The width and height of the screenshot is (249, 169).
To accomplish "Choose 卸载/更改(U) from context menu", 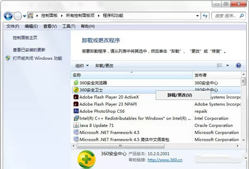I will pyautogui.click(x=183, y=95).
